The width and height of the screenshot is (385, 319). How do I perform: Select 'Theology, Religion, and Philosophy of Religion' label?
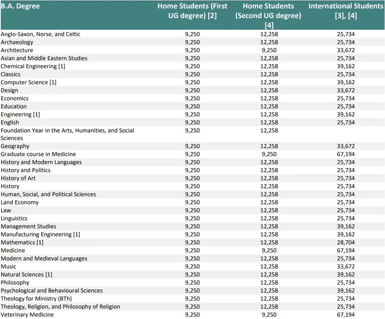click(61, 307)
